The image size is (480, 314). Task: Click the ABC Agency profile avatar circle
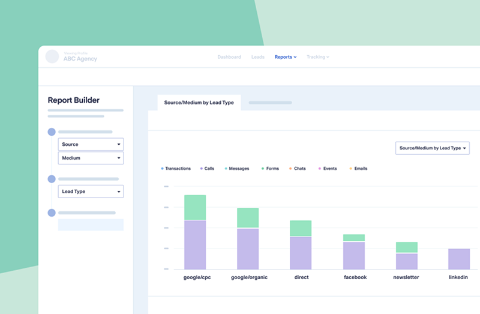click(x=52, y=56)
